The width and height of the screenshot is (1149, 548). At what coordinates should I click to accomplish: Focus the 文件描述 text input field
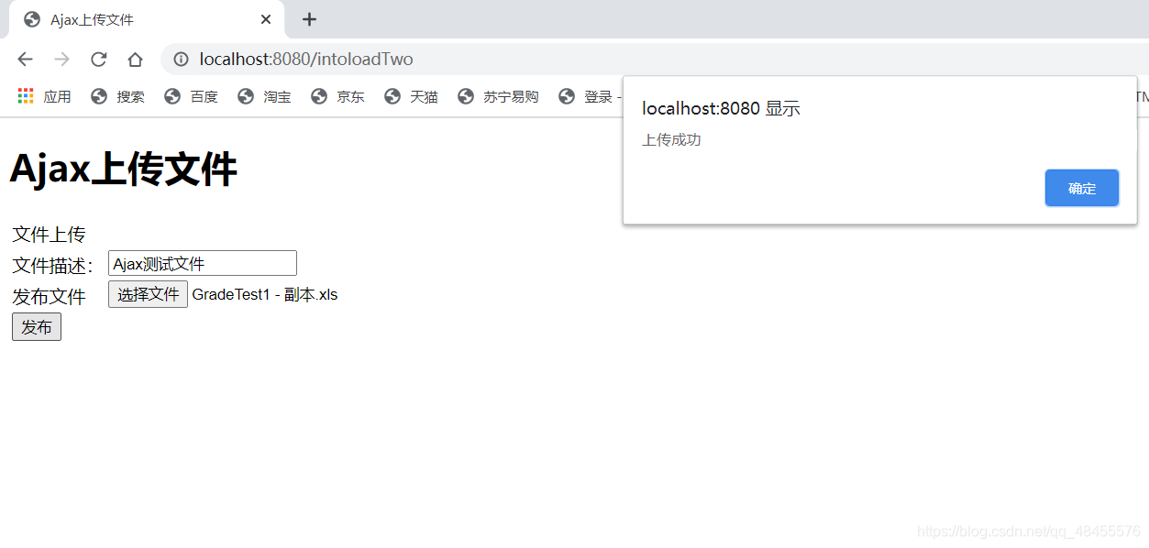pos(203,263)
